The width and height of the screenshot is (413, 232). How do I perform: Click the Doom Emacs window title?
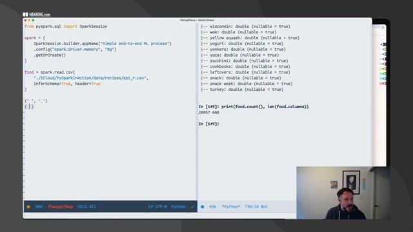(197, 20)
